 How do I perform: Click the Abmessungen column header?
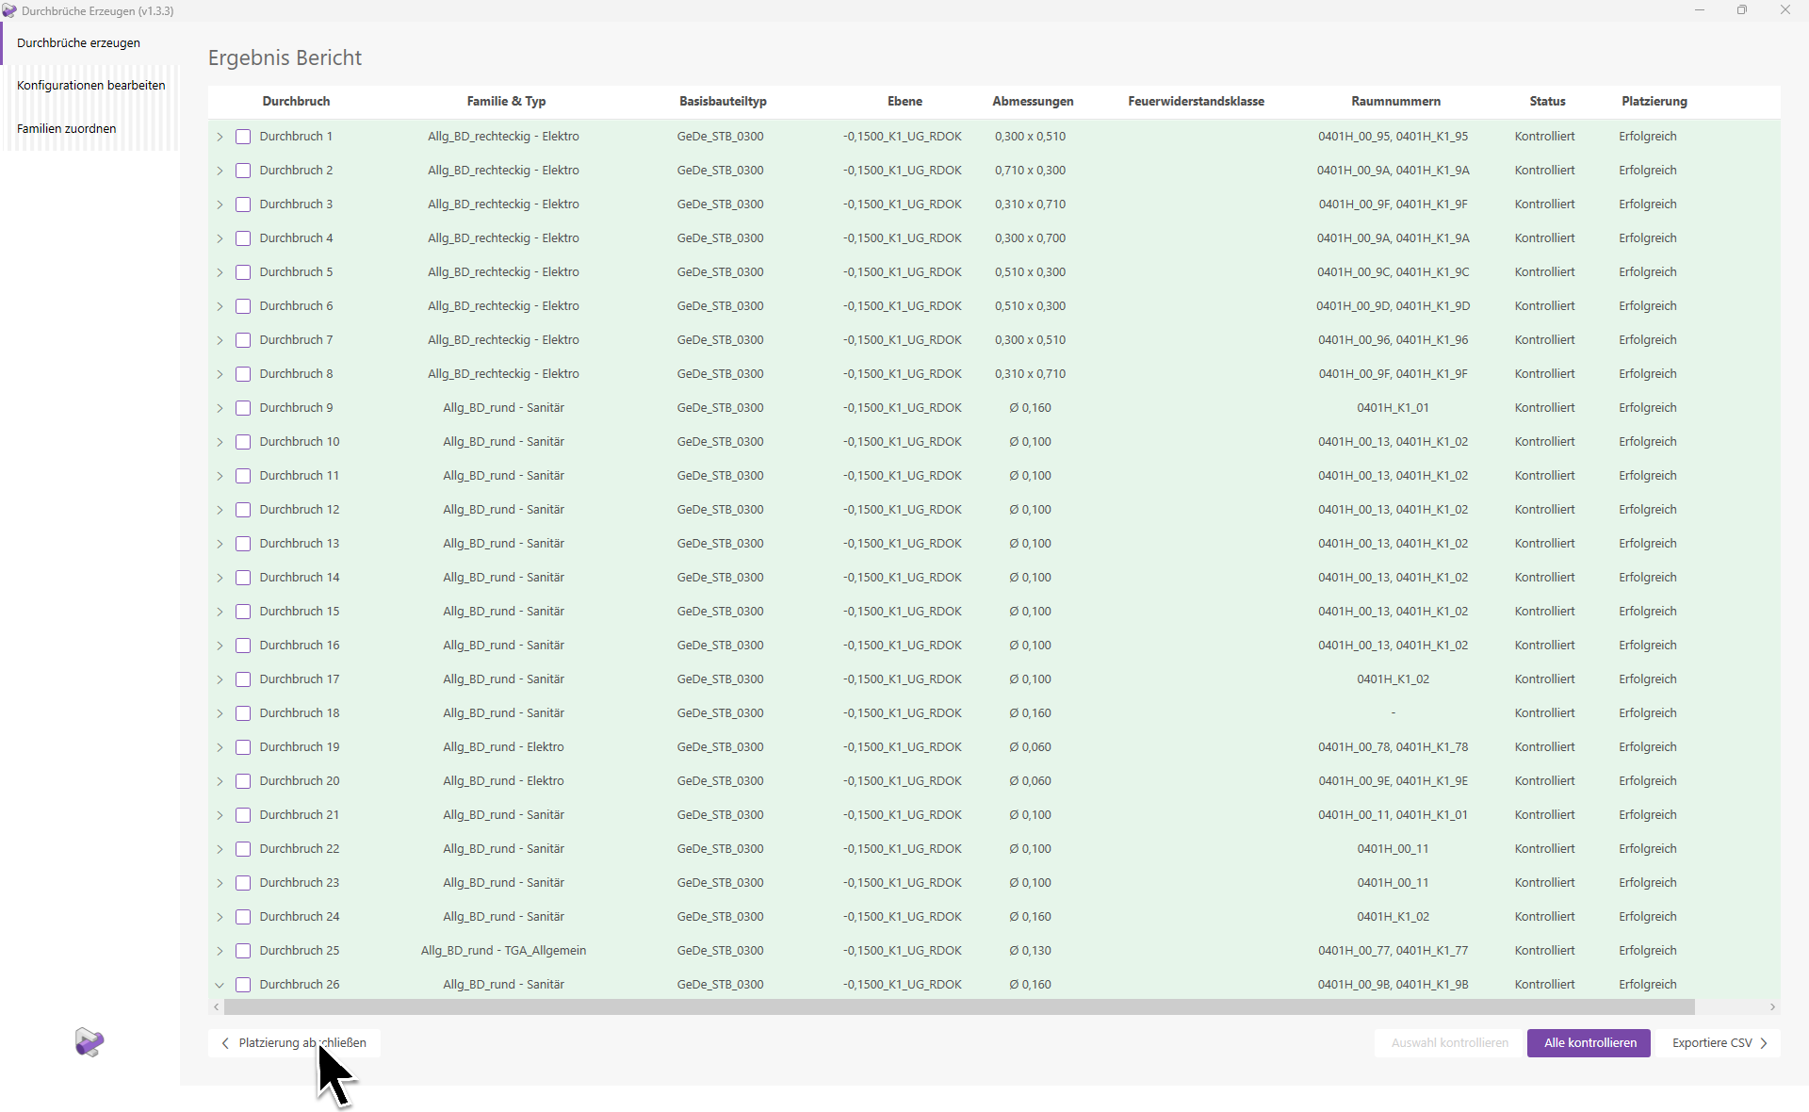pyautogui.click(x=1033, y=101)
